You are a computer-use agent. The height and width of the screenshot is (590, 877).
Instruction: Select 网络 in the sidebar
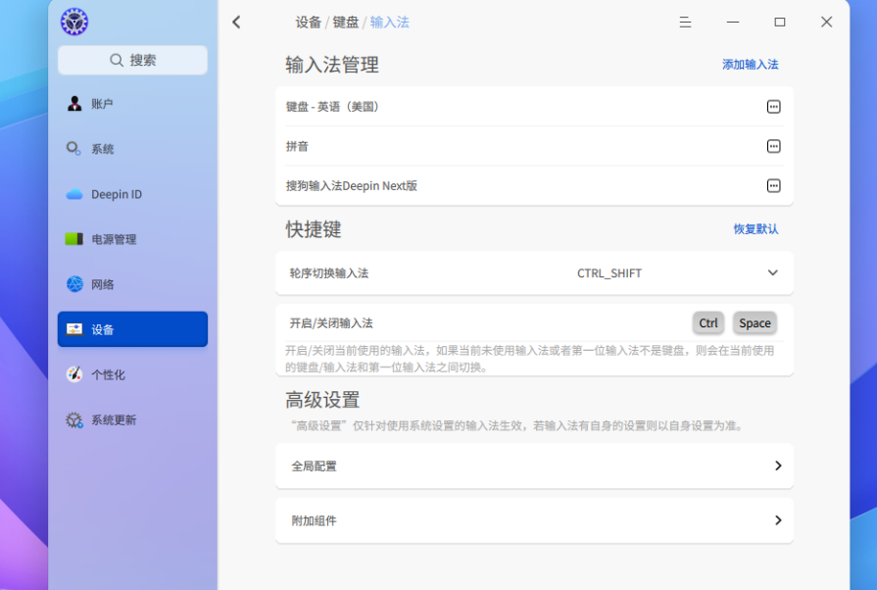pos(132,284)
